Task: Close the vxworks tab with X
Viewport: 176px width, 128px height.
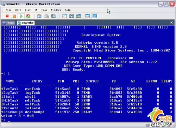Action: [x=171, y=23]
